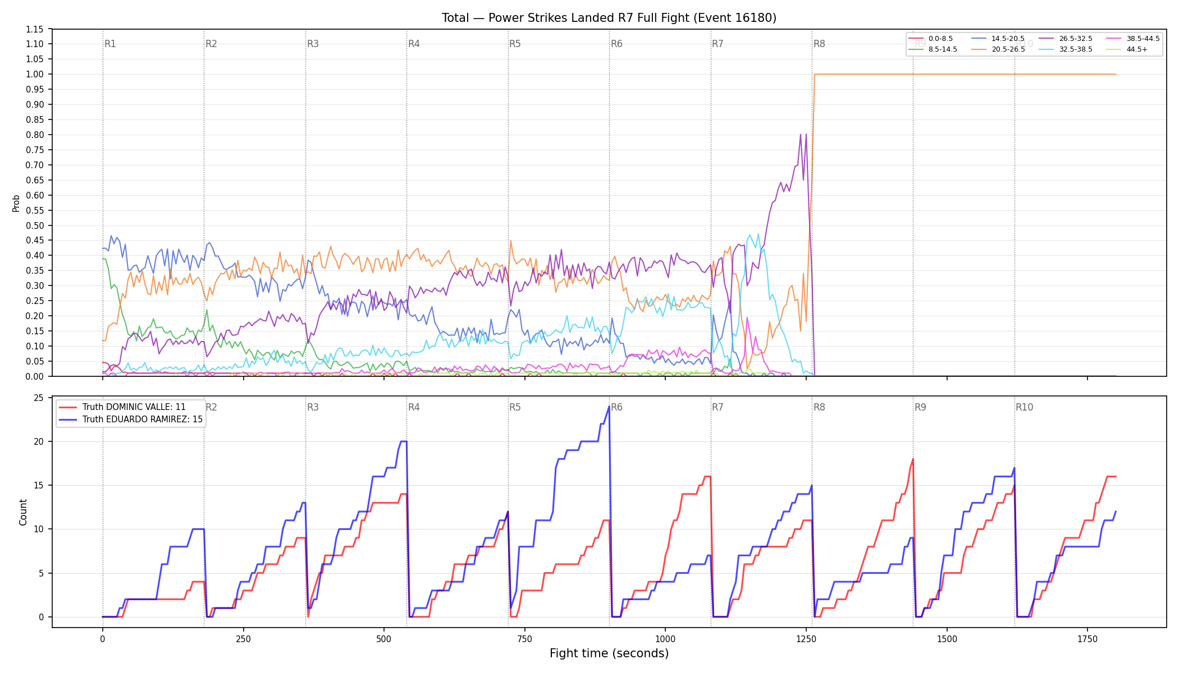Select the 8.5-14.5 legend label

click(x=943, y=49)
